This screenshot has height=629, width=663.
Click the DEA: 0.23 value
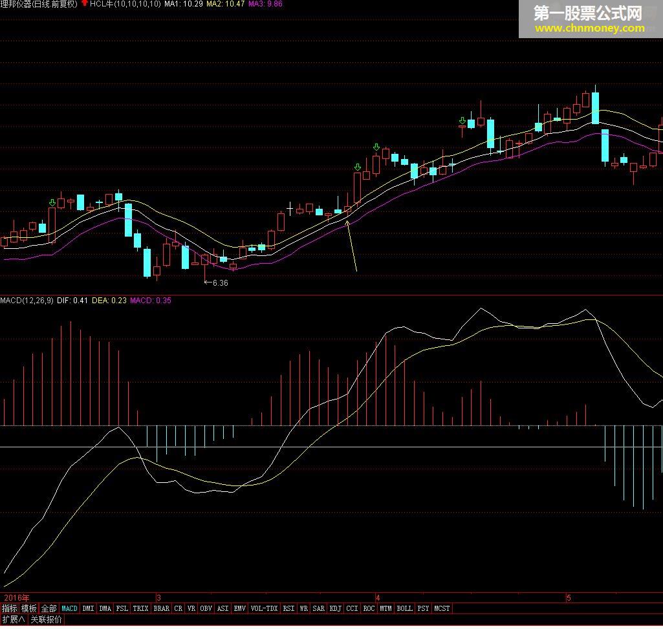pos(109,301)
